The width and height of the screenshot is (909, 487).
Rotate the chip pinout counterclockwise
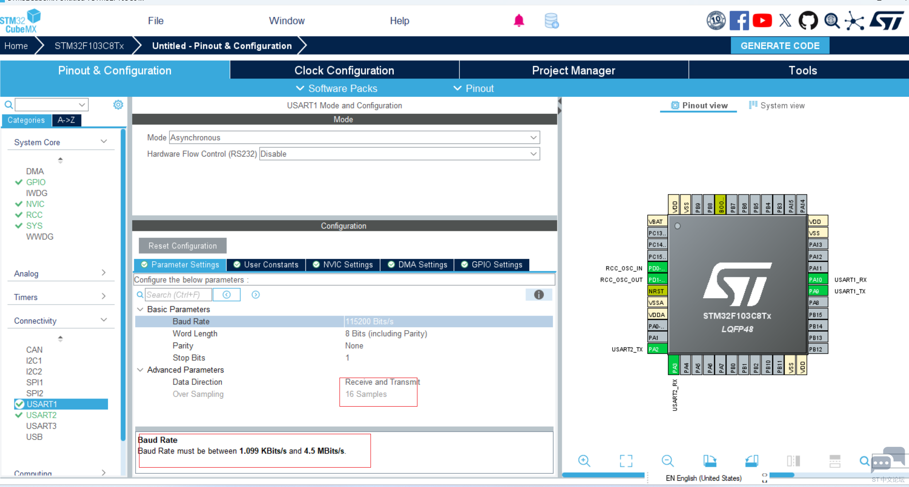(x=752, y=461)
